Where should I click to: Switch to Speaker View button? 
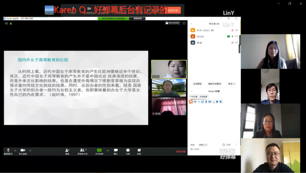[173, 23]
